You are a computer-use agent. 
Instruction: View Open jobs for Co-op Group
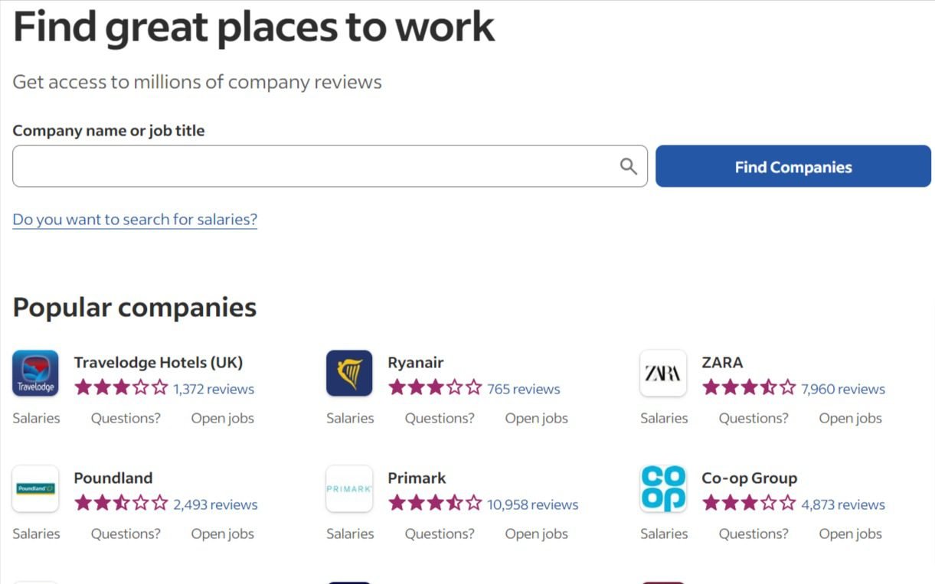coord(850,533)
